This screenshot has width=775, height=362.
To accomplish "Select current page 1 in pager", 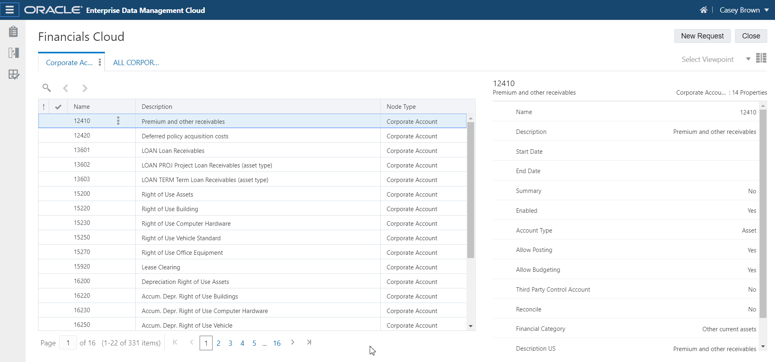I will point(206,343).
